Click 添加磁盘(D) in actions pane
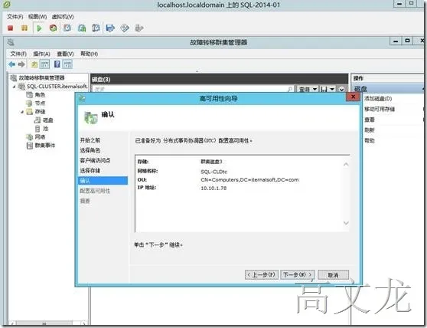 pos(378,98)
